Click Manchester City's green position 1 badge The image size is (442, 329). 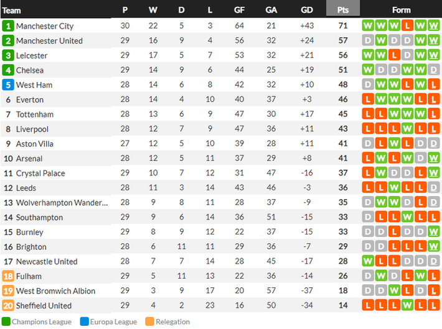coord(8,26)
